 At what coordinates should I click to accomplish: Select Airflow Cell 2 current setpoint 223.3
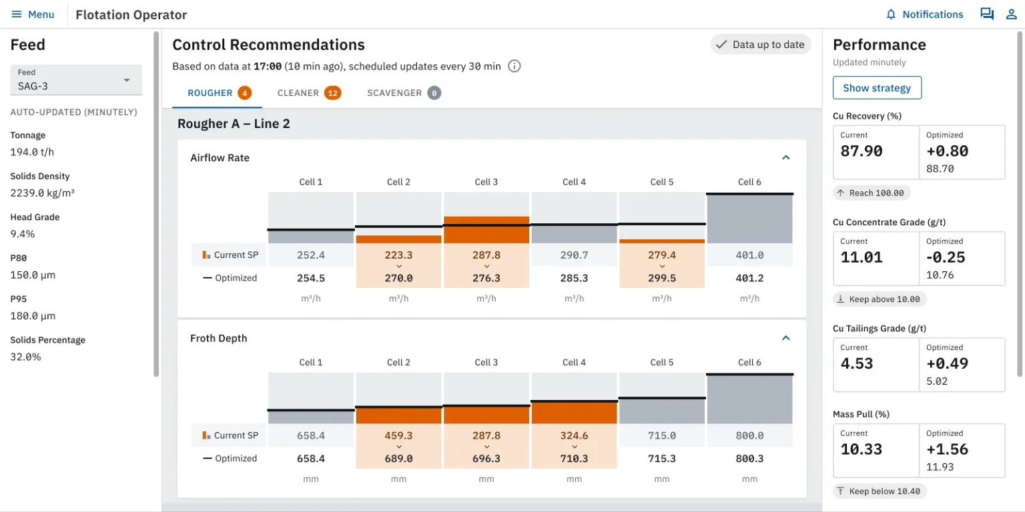398,255
